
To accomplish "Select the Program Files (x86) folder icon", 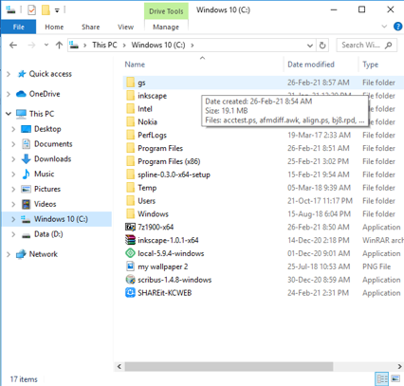I will click(x=130, y=161).
